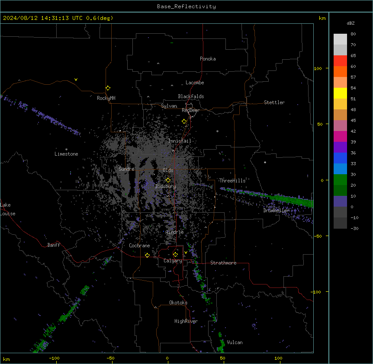This screenshot has height=364, width=373.
Task: Click the white caret marker below Innisfail label
Action: 173,150
